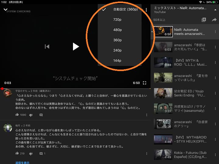Open ミックスリスト NieR: Automata playlist title
The height and width of the screenshot is (164, 219).
[180, 8]
